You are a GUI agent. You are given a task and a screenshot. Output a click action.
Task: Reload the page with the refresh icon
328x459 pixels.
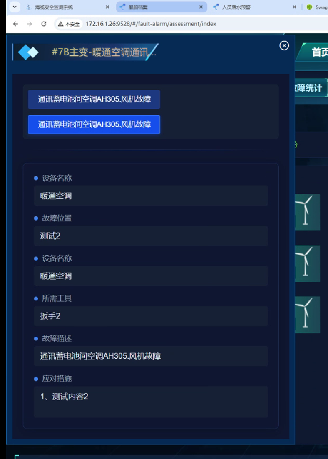[44, 24]
